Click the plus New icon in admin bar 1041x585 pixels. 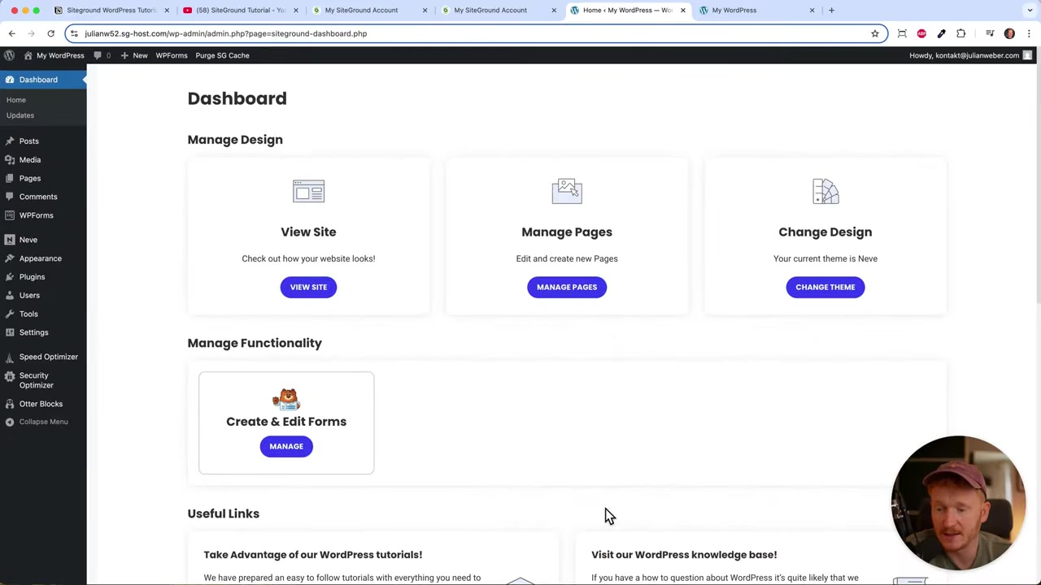(x=124, y=55)
